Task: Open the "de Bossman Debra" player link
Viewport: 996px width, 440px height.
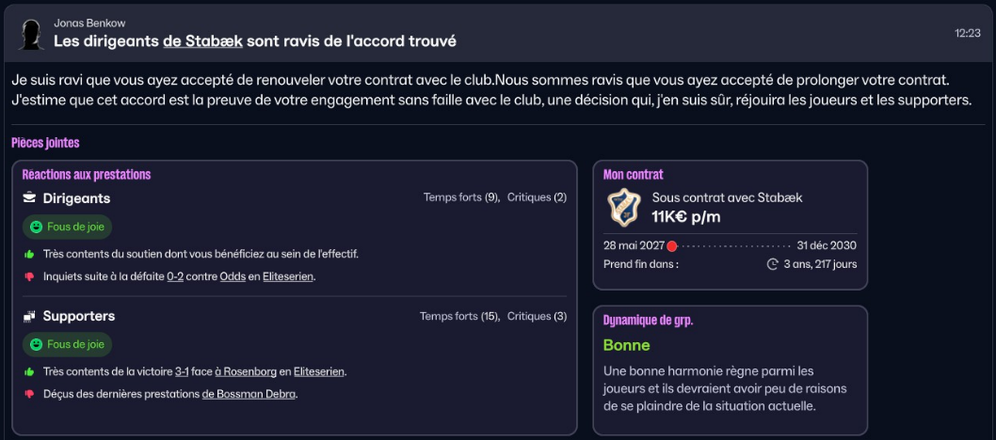Action: click(249, 394)
